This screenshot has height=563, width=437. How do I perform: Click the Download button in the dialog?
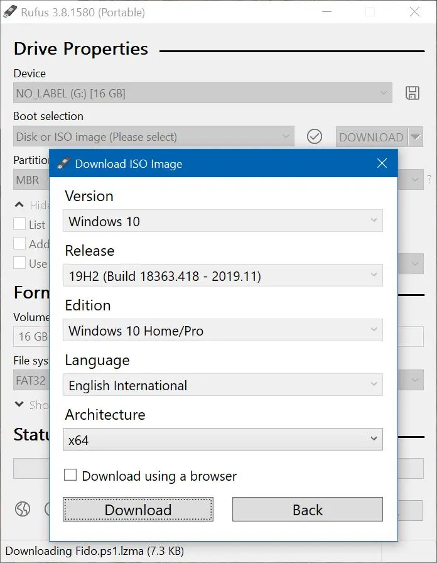coord(138,509)
